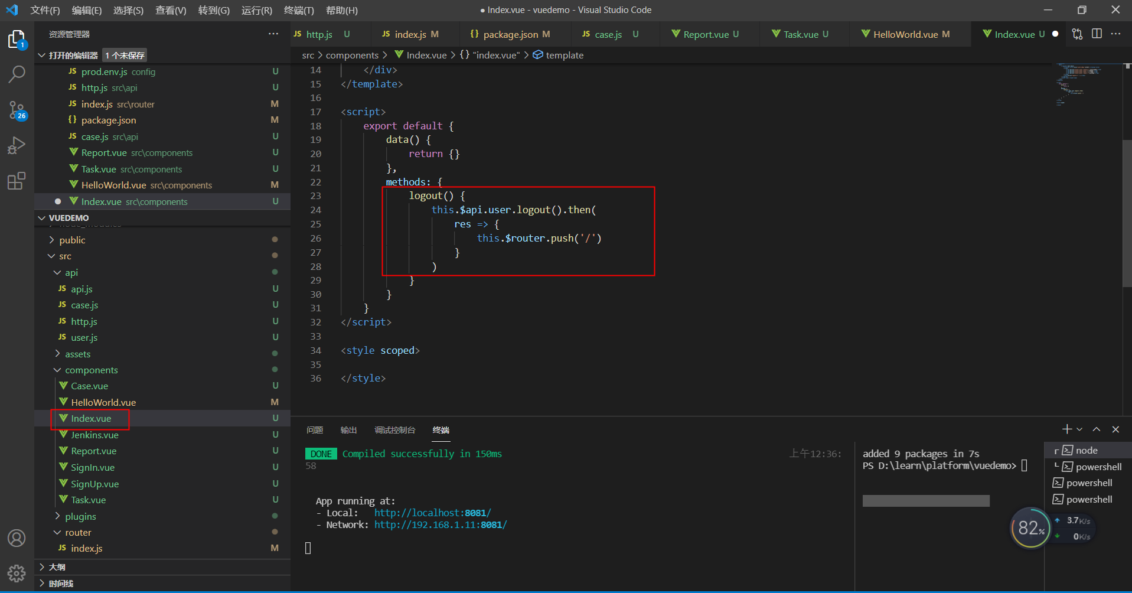
Task: Open the 192.168.1.11:8081 network link
Action: (x=441, y=524)
